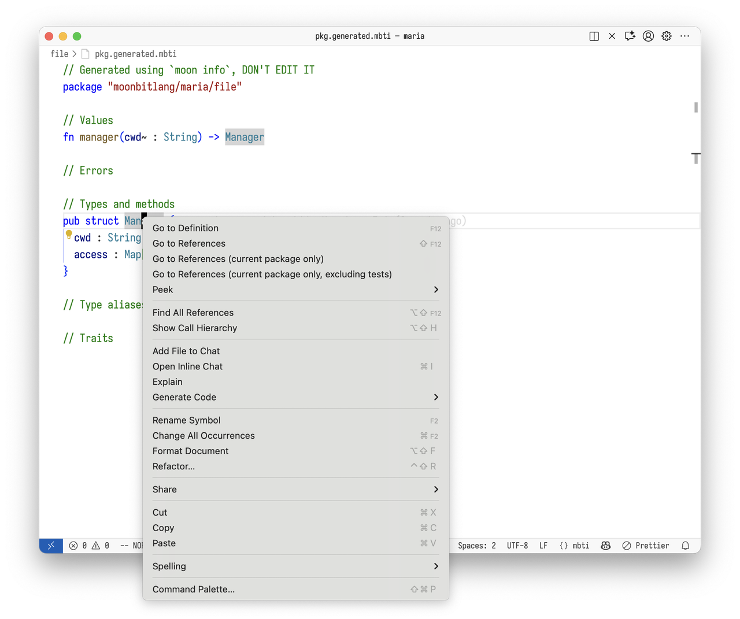This screenshot has width=740, height=619.
Task: Choose Rename Symbol in the context menu
Action: tap(187, 420)
